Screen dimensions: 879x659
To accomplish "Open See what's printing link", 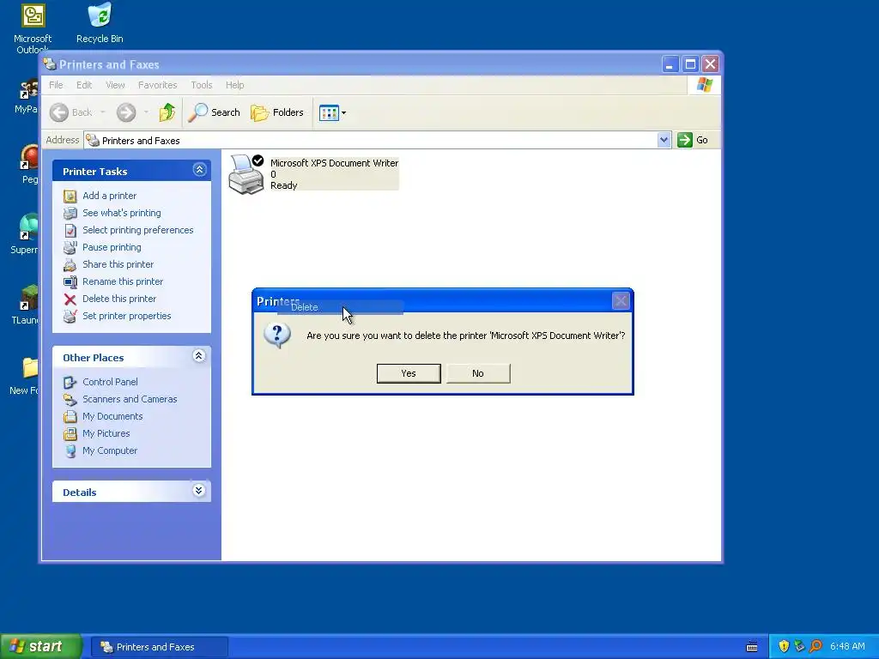I will [122, 213].
